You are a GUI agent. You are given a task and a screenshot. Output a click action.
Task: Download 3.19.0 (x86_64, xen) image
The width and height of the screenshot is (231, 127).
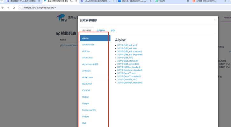click(127, 45)
